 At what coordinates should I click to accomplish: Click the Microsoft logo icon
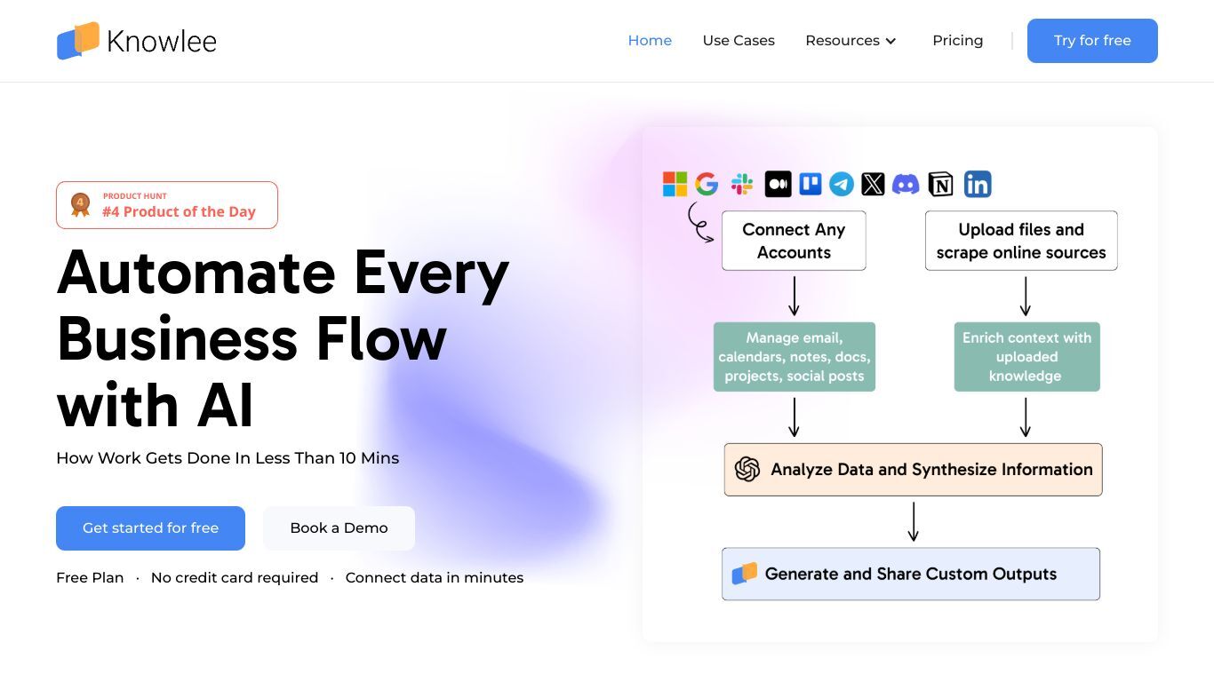tap(675, 184)
